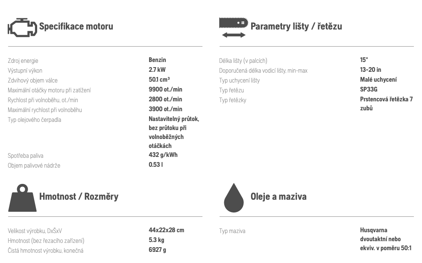
Task: Click the SP33G chain type value
Action: (369, 89)
